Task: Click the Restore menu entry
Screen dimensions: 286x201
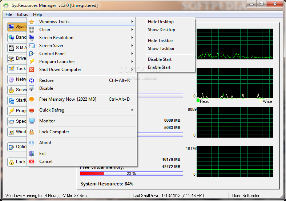Action: (82, 80)
